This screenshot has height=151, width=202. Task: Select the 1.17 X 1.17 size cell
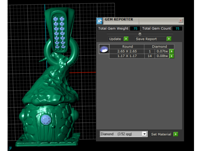[127, 56]
